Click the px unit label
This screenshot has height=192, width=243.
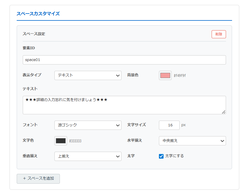coord(183,125)
